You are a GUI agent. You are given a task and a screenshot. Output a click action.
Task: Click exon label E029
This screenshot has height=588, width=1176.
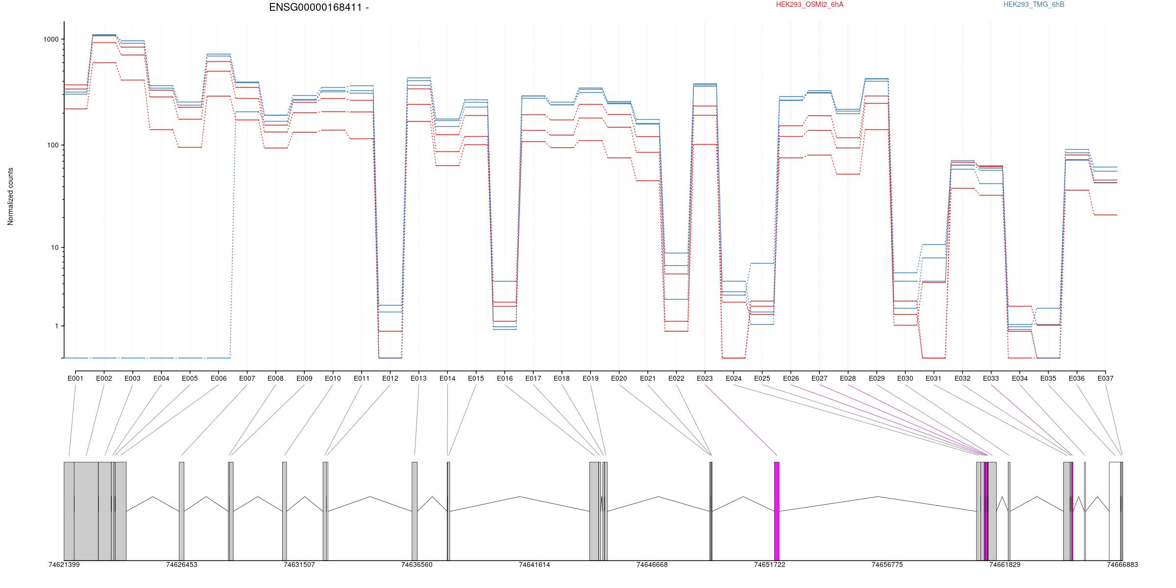pos(877,378)
